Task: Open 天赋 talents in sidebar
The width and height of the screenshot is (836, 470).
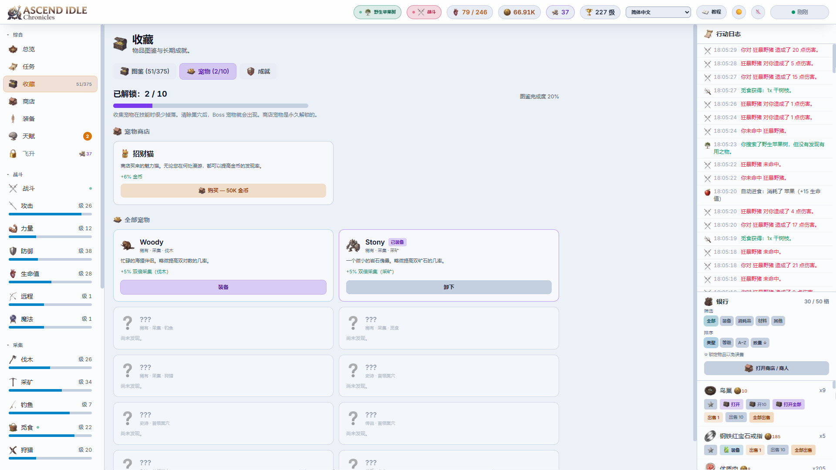Action: [x=50, y=136]
